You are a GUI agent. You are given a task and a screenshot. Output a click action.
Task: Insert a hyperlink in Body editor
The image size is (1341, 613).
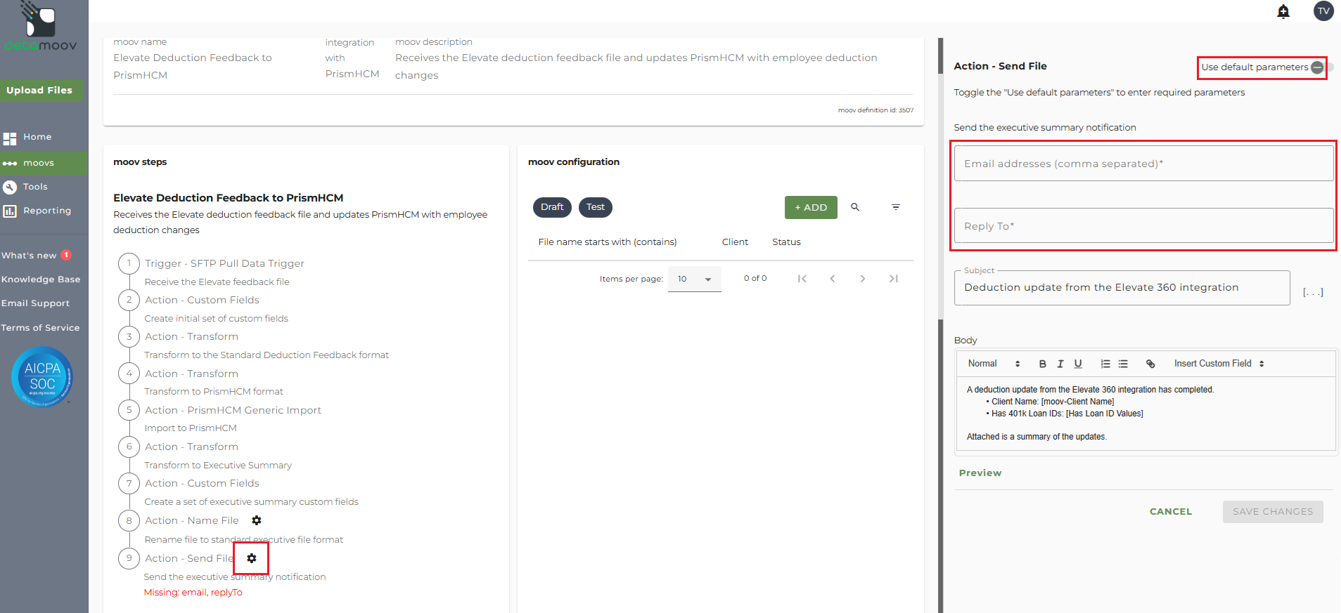click(1150, 364)
